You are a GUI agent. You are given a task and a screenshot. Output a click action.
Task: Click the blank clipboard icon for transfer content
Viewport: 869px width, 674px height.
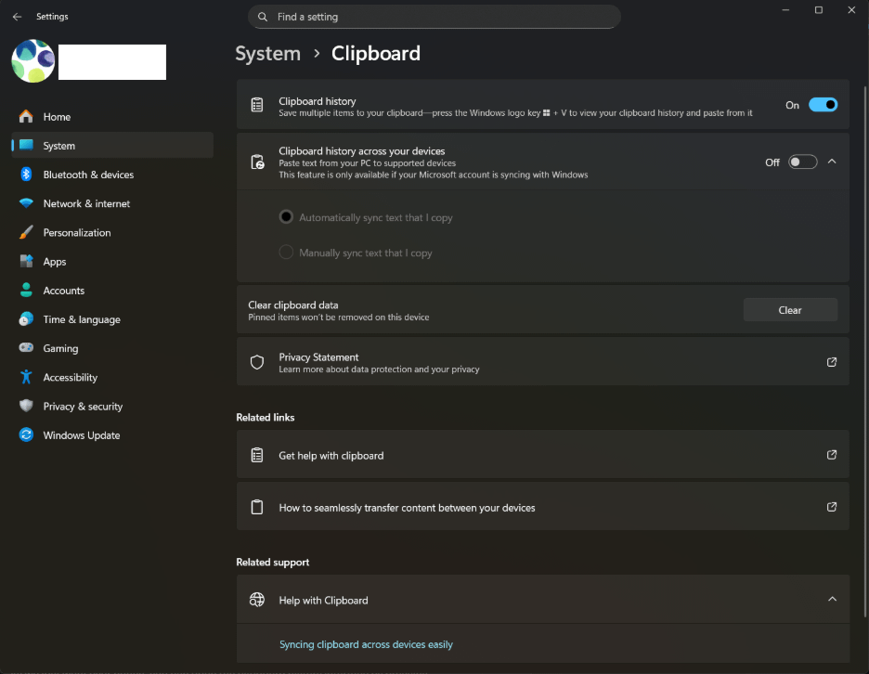pyautogui.click(x=257, y=507)
